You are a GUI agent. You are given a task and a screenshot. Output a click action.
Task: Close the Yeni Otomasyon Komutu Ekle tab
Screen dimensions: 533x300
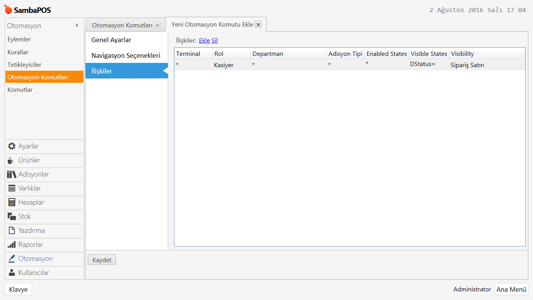[x=258, y=24]
